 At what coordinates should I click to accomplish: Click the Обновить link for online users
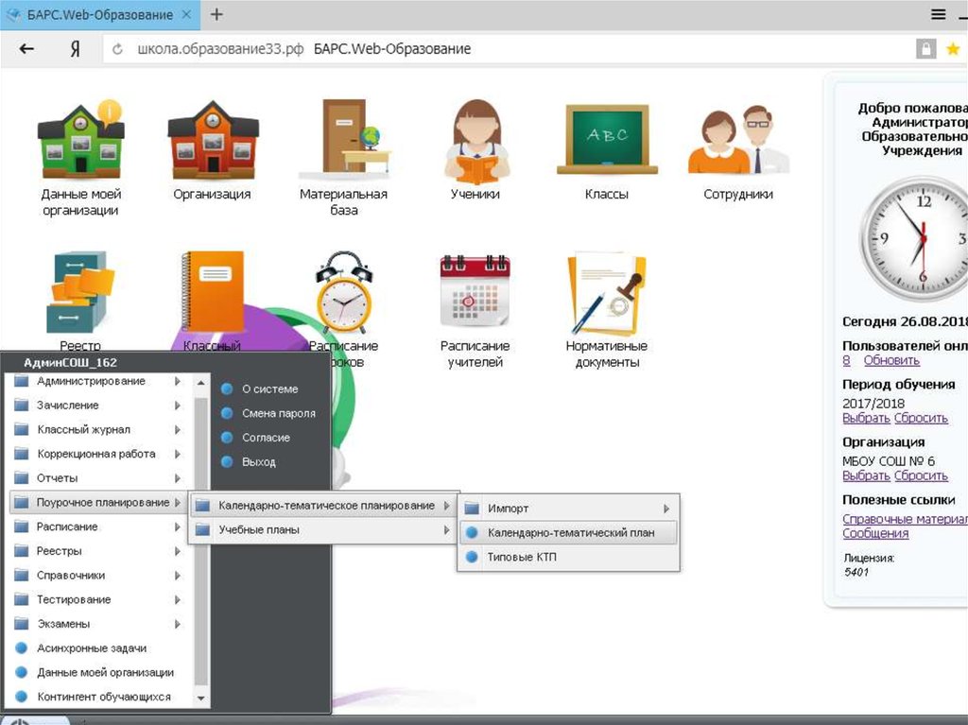[x=890, y=360]
